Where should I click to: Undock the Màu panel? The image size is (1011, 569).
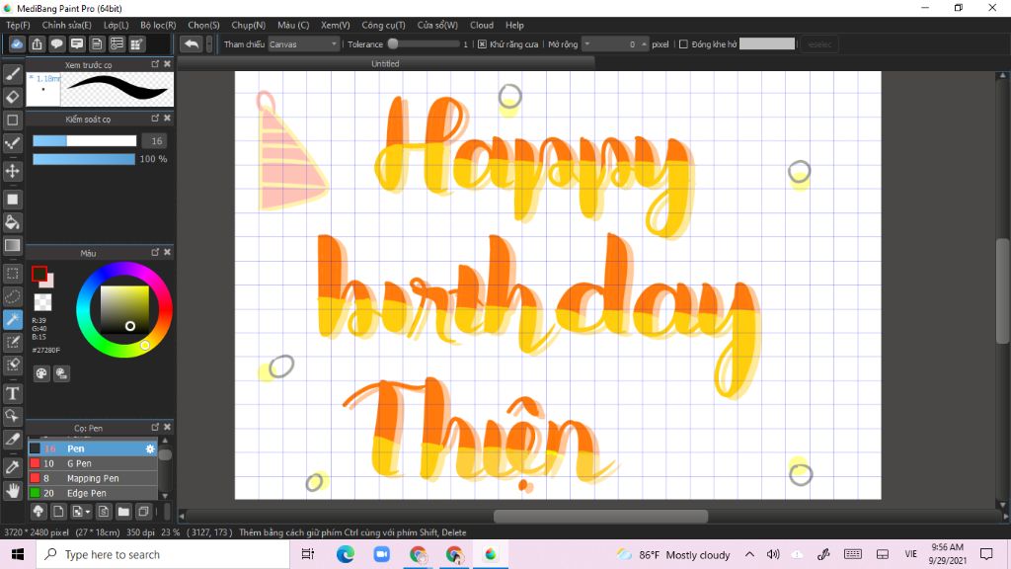pyautogui.click(x=155, y=252)
